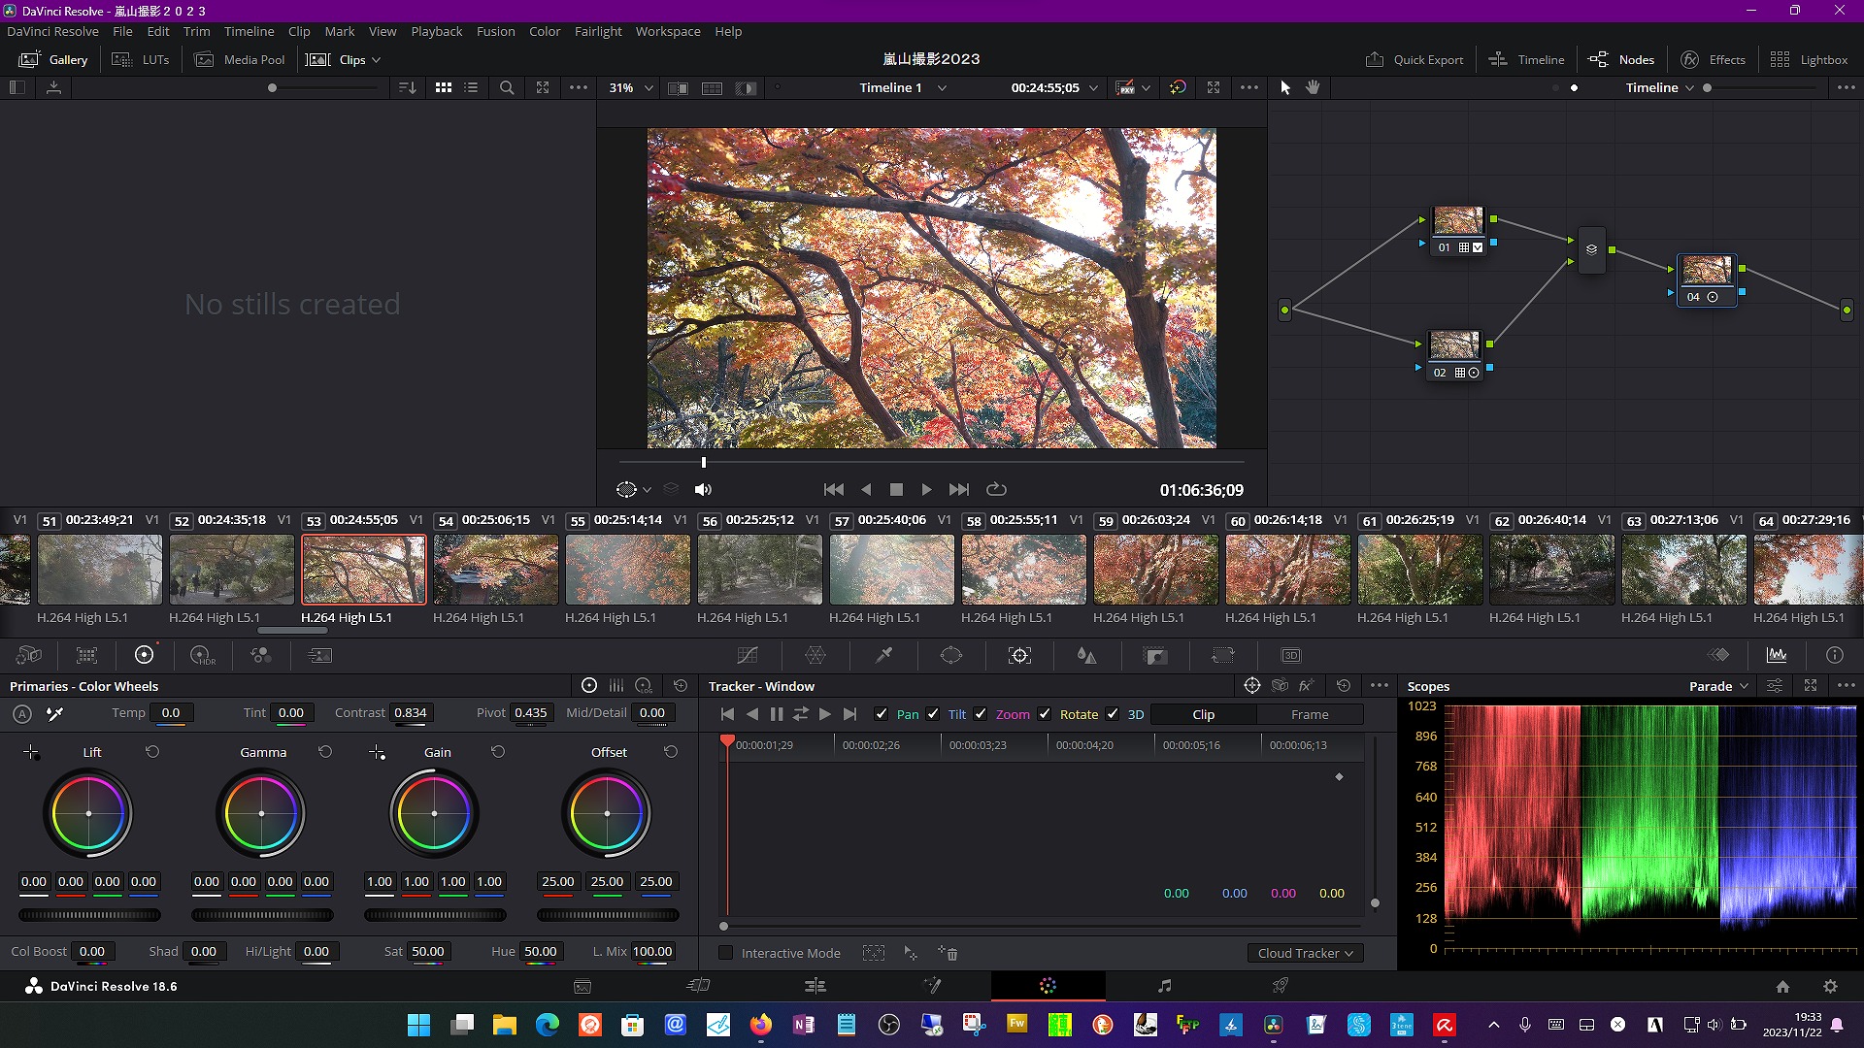This screenshot has width=1864, height=1048.
Task: Enable Interactive Mode checkbox
Action: pyautogui.click(x=725, y=953)
